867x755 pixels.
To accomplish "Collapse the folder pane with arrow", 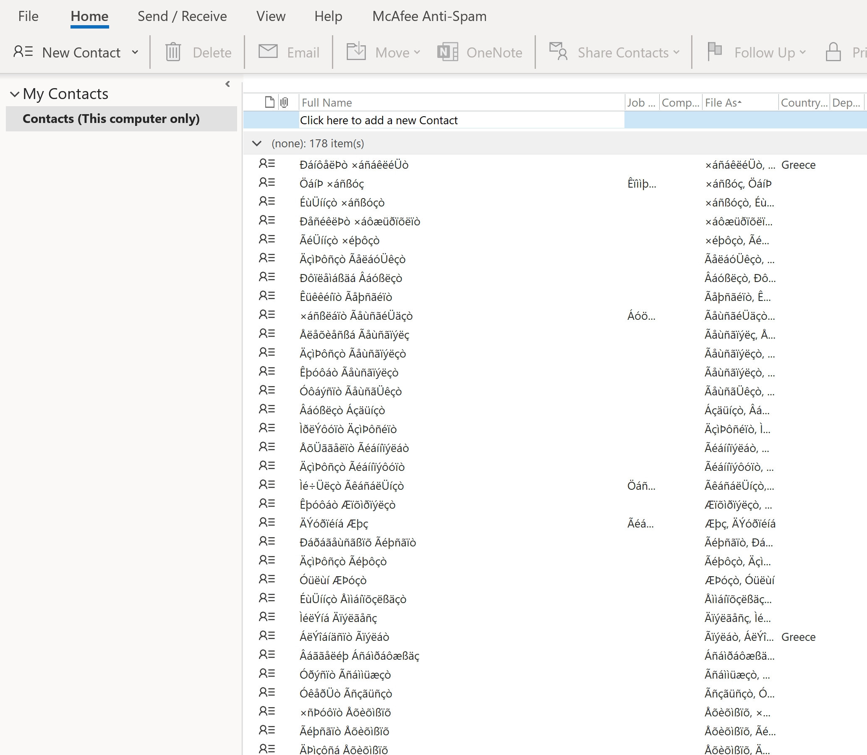I will pyautogui.click(x=227, y=84).
